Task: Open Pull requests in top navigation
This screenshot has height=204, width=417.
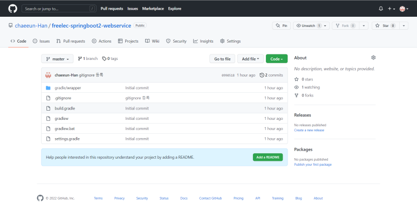Action: click(112, 9)
